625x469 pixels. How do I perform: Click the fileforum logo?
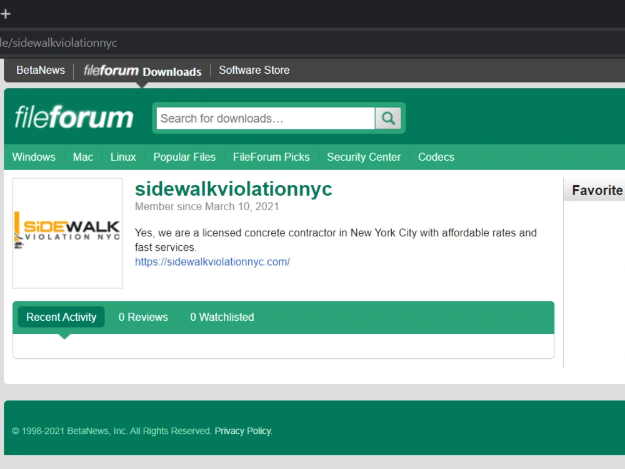click(x=74, y=118)
